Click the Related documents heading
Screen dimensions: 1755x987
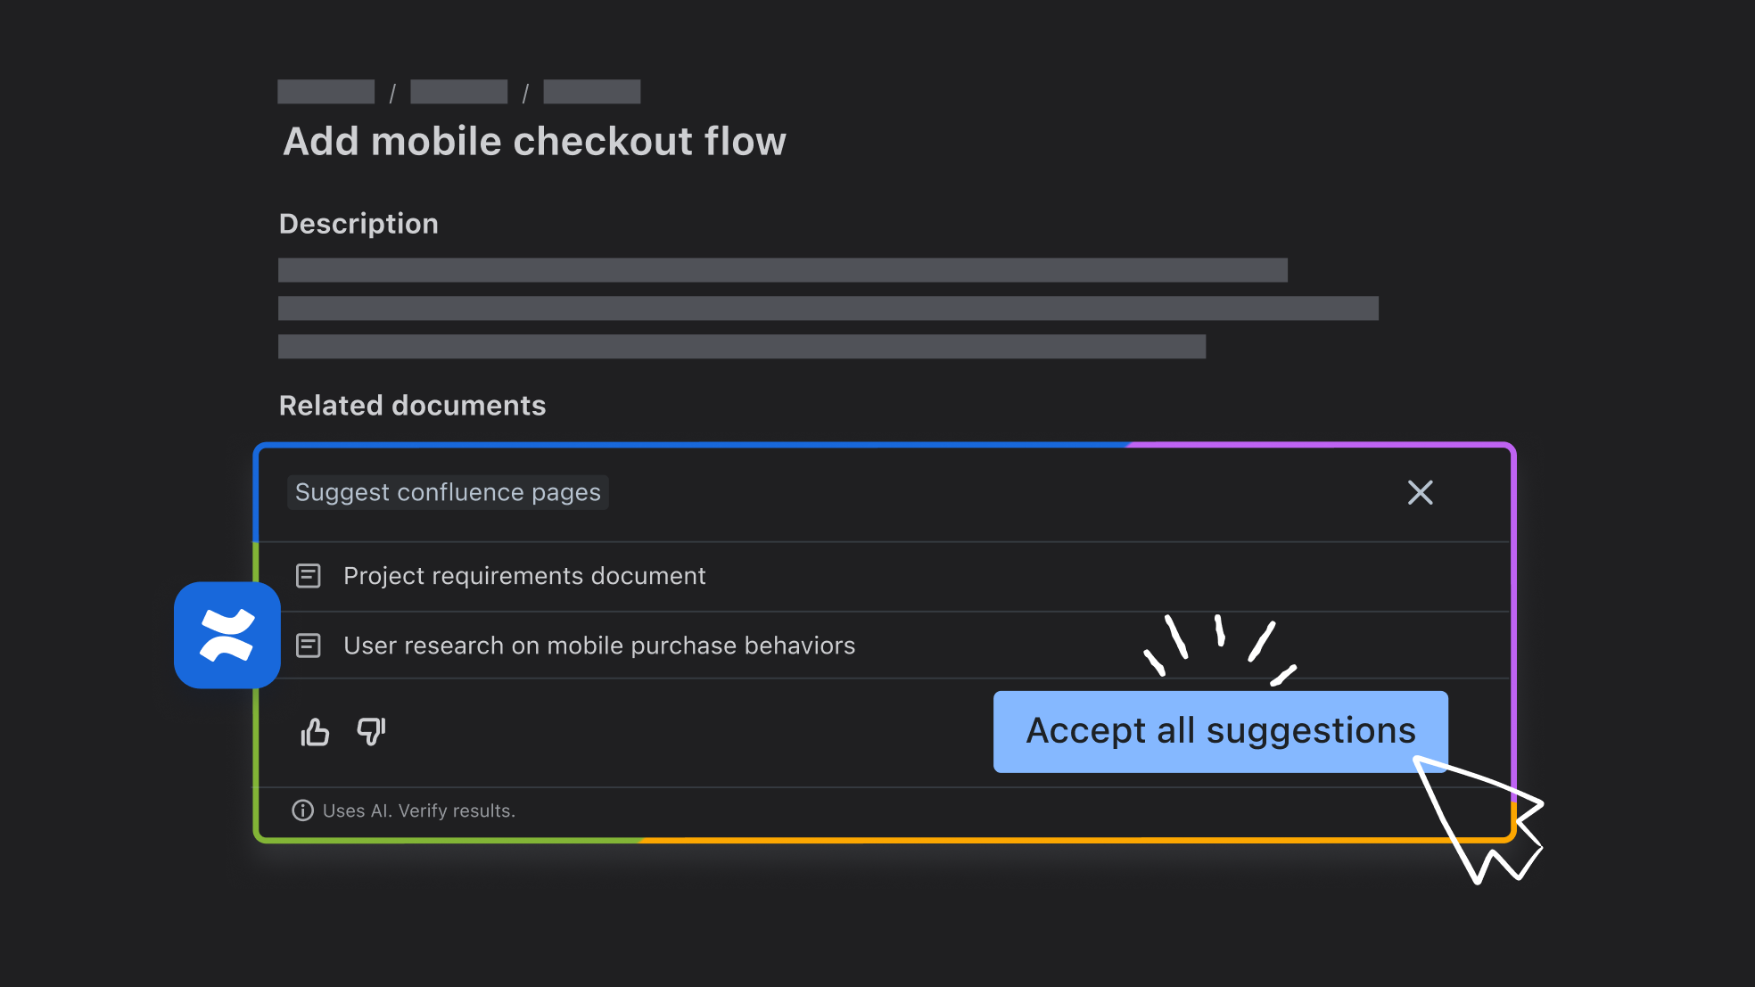412,406
